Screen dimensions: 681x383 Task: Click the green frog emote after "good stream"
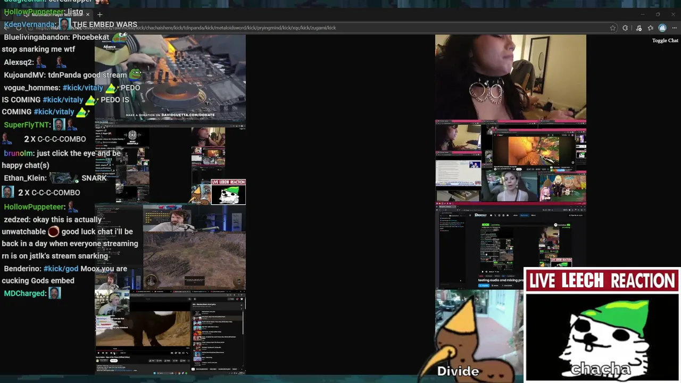point(136,74)
